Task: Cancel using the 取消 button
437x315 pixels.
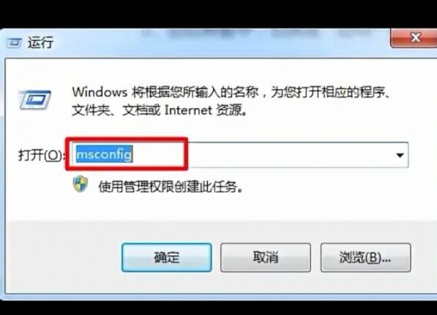Action: click(x=265, y=257)
